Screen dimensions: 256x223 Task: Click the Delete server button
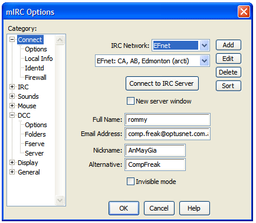228,72
